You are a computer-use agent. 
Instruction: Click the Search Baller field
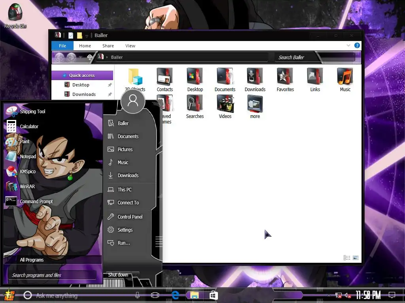point(315,57)
